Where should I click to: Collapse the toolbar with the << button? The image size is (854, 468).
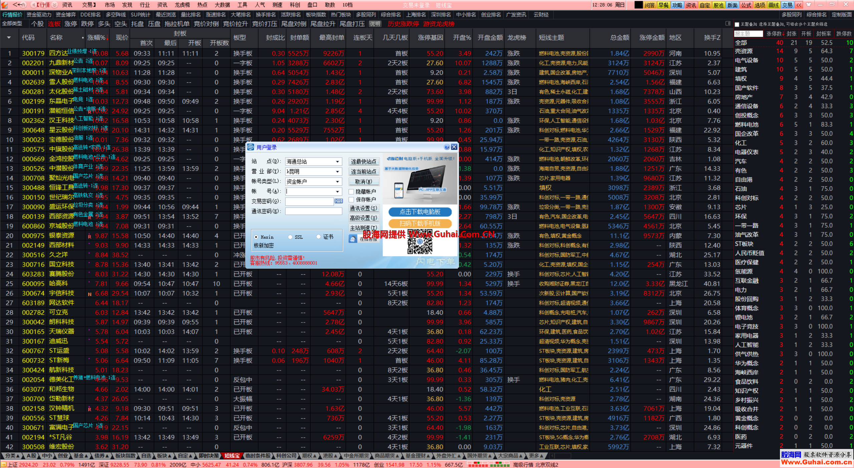pos(799,5)
